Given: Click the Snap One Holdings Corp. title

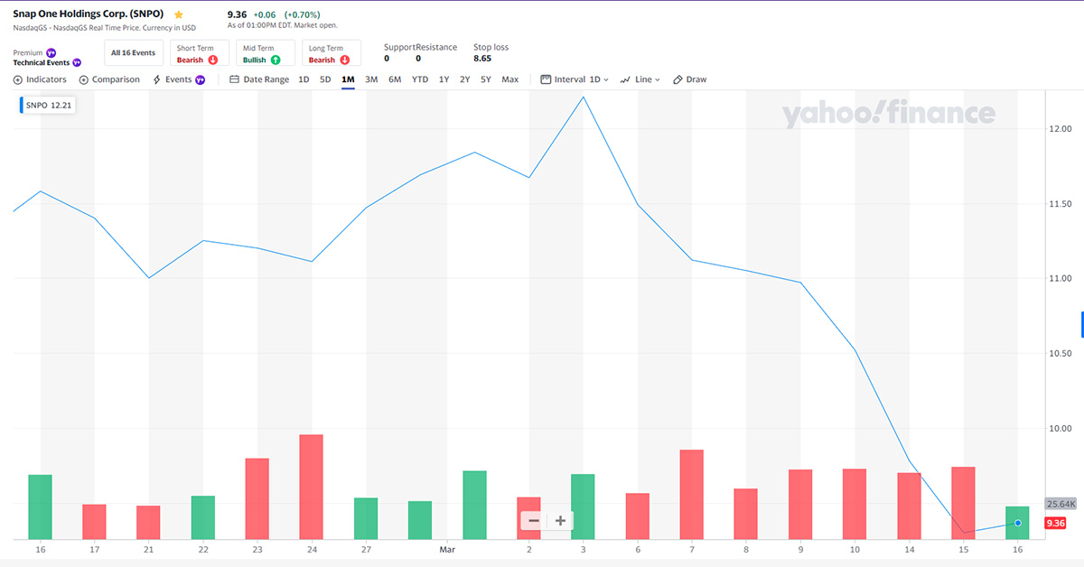Looking at the screenshot, I should click(x=89, y=14).
